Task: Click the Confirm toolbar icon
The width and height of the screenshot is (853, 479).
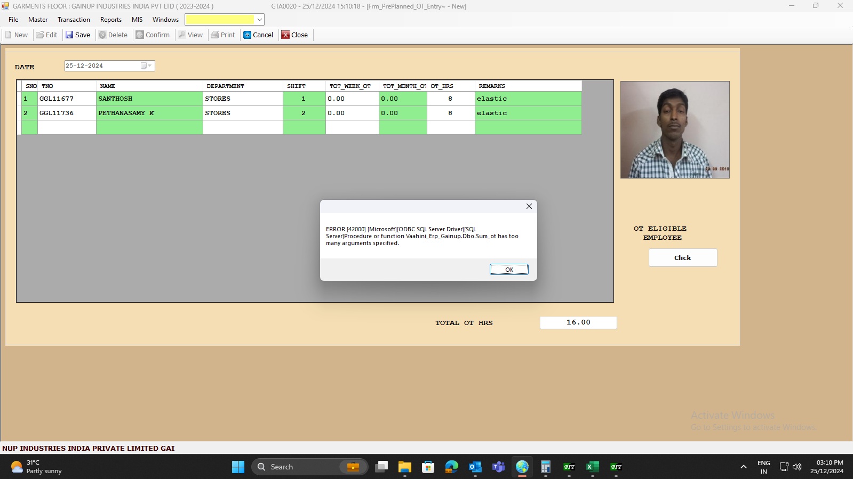Action: tap(140, 35)
